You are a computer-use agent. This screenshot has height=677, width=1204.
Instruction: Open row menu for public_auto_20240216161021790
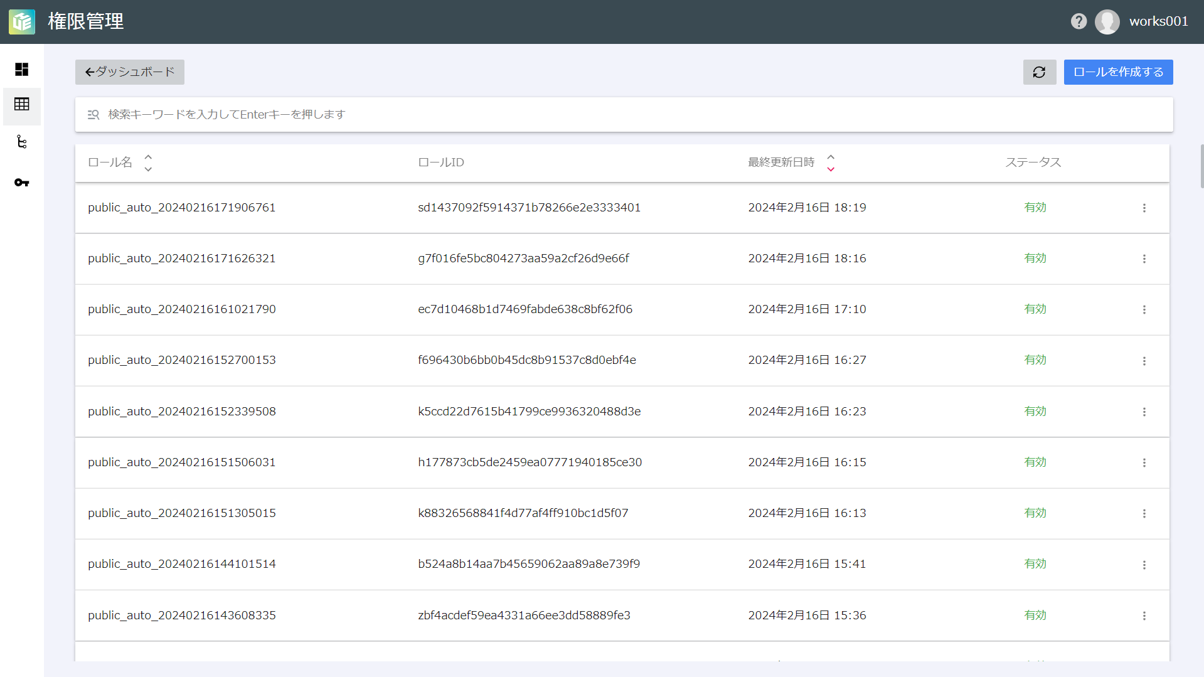(x=1144, y=309)
